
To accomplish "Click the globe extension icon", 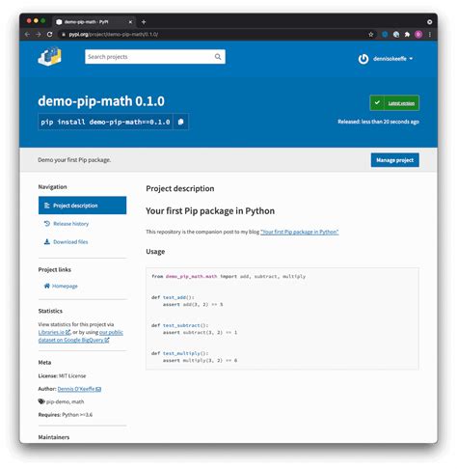I will coord(396,35).
